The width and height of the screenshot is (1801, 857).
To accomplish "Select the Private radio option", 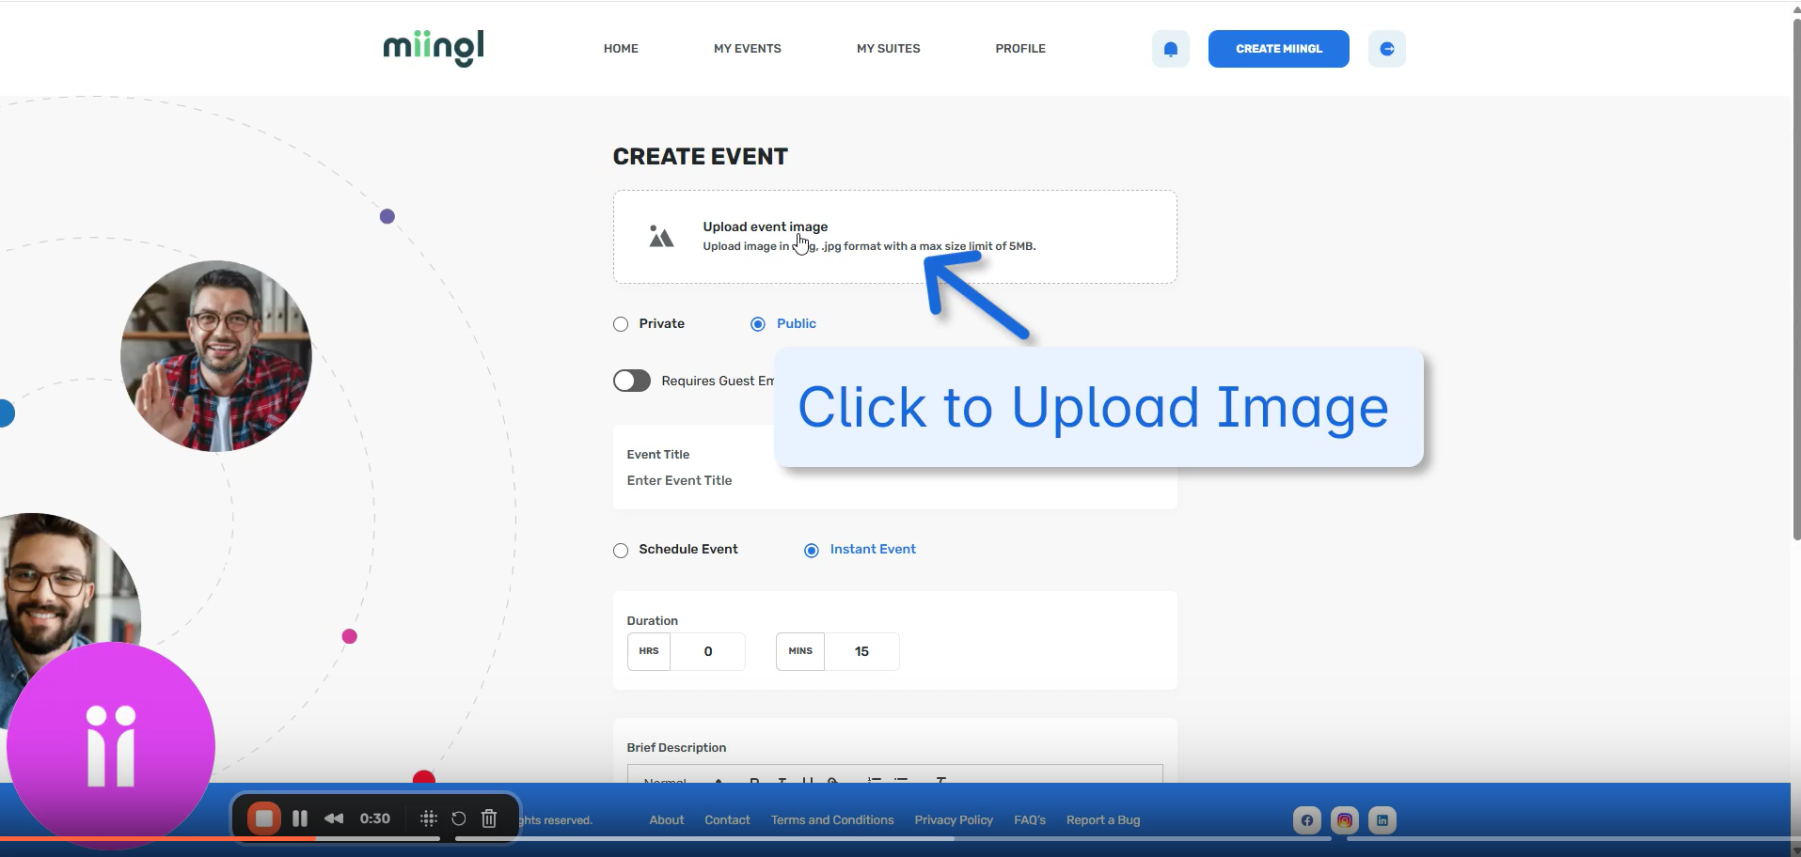I will coord(621,324).
